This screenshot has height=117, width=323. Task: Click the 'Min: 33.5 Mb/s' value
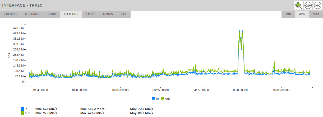(46, 109)
